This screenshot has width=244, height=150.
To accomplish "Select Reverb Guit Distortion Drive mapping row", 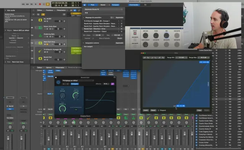I will pos(103,29).
